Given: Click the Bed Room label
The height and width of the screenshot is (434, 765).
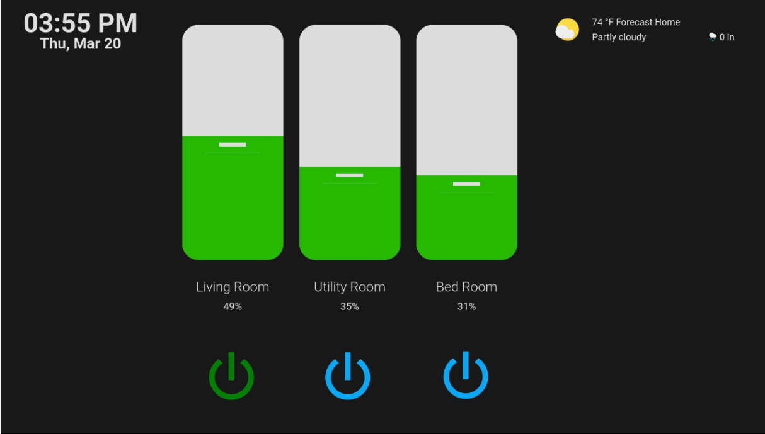Looking at the screenshot, I should (x=466, y=287).
